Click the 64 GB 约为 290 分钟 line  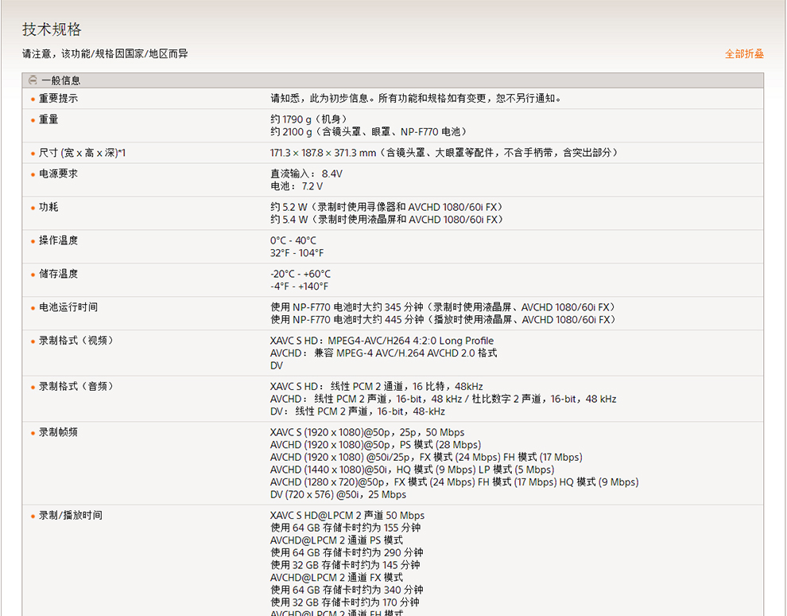click(347, 552)
